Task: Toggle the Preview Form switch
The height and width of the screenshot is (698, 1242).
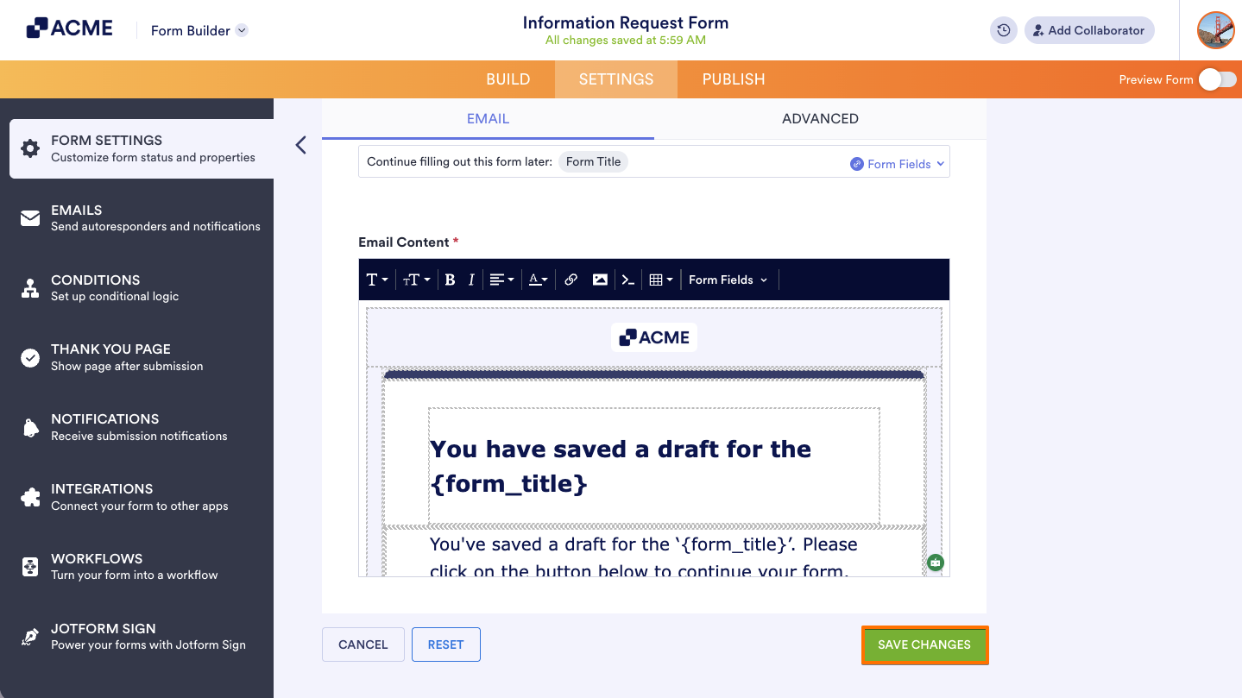Action: pyautogui.click(x=1216, y=79)
